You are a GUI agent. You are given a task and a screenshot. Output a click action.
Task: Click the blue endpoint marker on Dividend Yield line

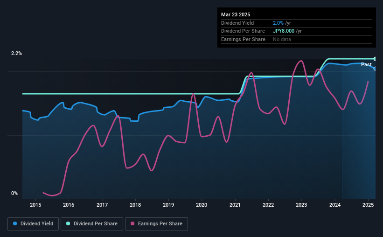[x=375, y=69]
